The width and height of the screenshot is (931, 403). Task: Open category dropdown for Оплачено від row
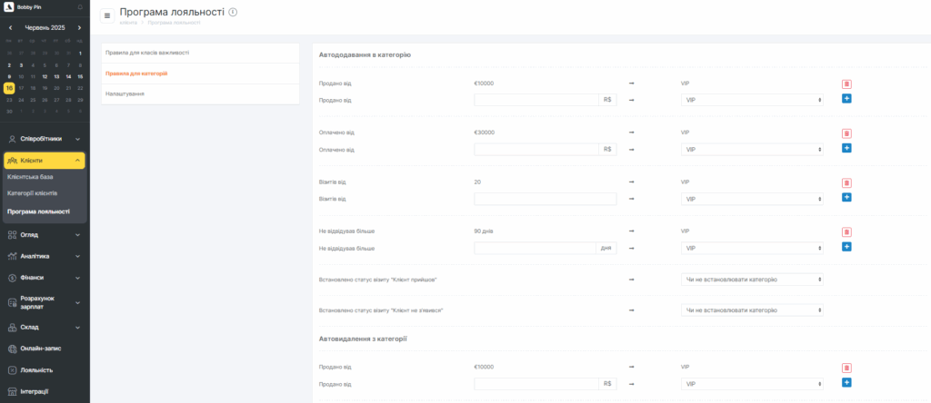point(752,150)
